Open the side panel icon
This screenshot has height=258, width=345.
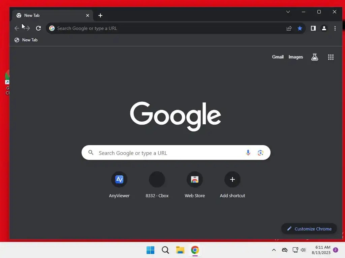(x=313, y=28)
